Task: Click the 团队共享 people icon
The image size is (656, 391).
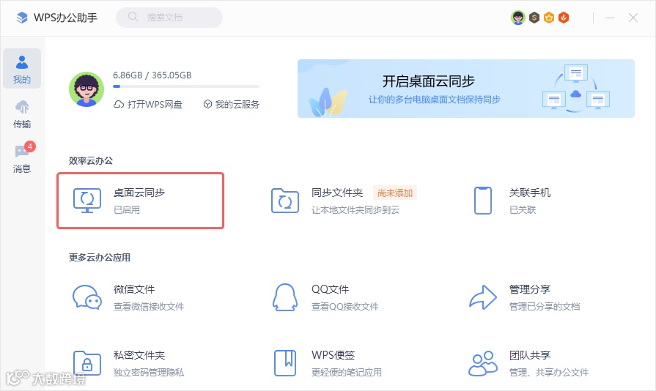Action: (x=483, y=363)
